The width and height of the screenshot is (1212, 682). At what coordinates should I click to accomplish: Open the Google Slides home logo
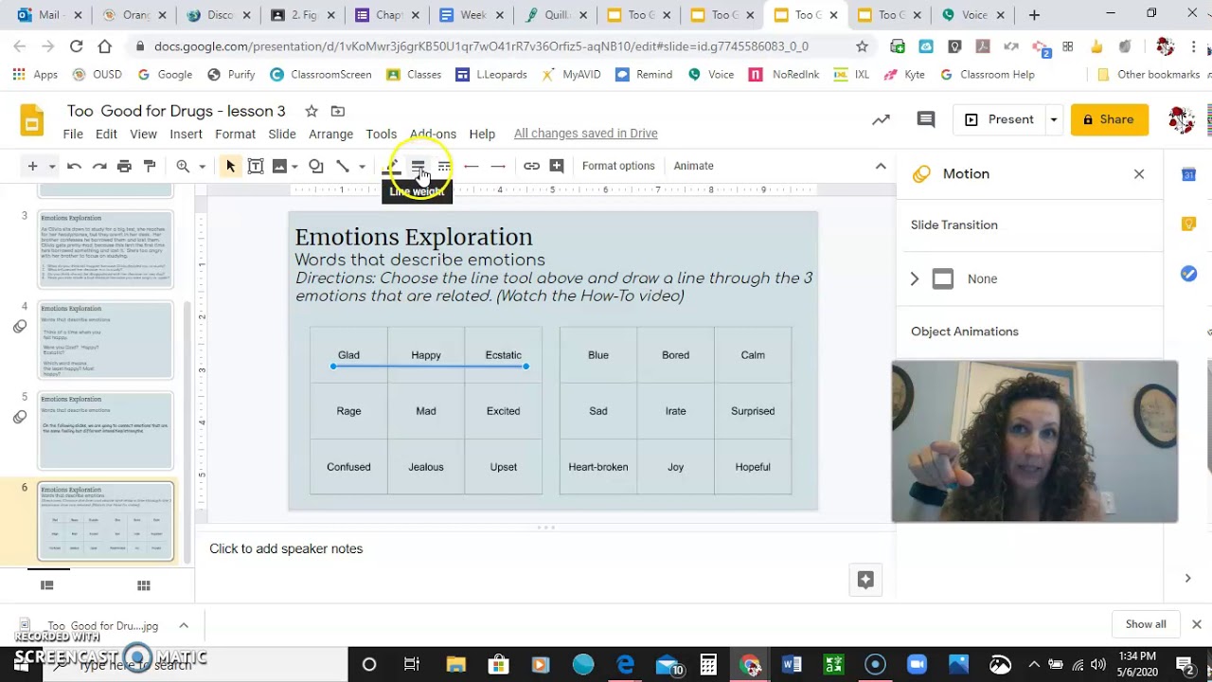pyautogui.click(x=31, y=121)
